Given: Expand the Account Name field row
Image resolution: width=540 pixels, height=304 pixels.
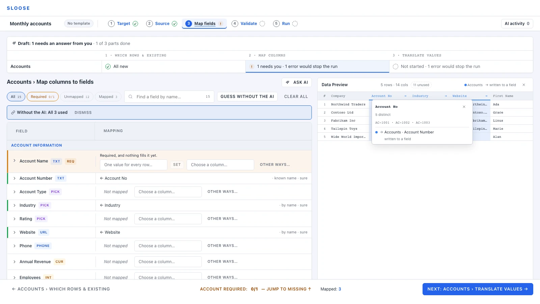Looking at the screenshot, I should click(x=15, y=161).
